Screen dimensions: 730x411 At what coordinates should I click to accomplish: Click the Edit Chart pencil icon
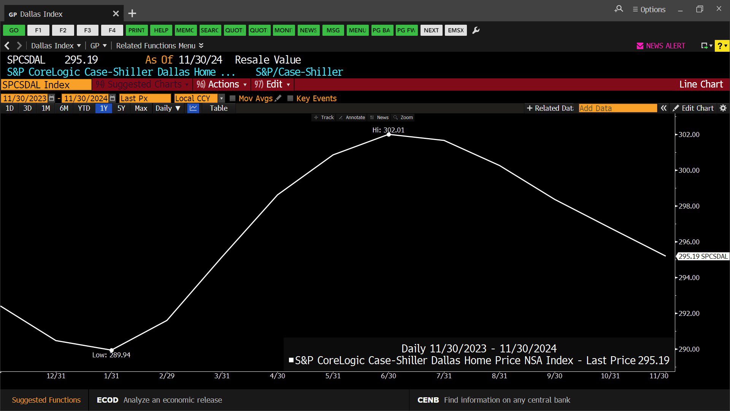point(676,108)
